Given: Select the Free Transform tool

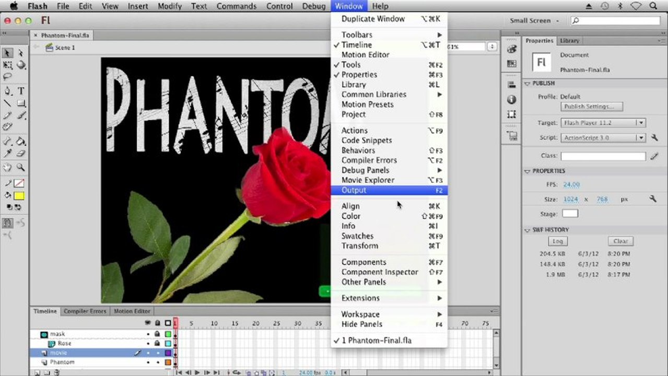Looking at the screenshot, I should (x=8, y=65).
